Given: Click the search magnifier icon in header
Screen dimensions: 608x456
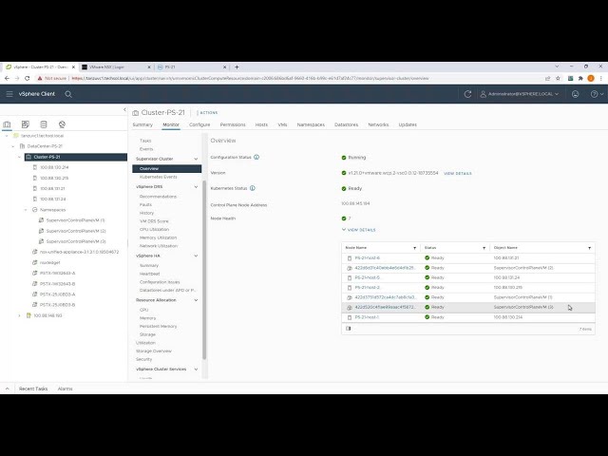Looking at the screenshot, I should pyautogui.click(x=68, y=94).
